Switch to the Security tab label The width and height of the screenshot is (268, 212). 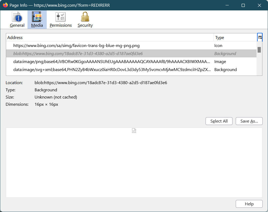pyautogui.click(x=85, y=25)
